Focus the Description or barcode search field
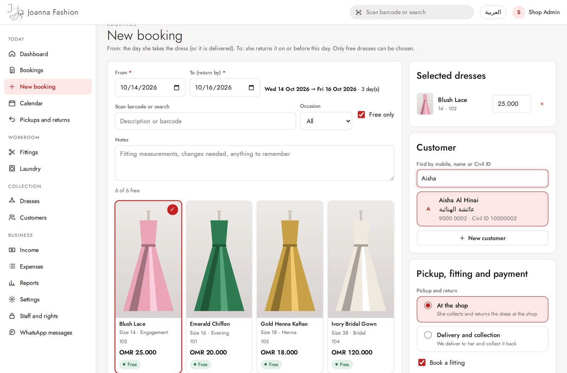 coord(205,121)
